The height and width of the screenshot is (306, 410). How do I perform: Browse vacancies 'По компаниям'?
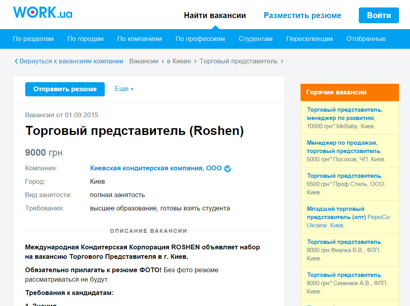point(139,39)
